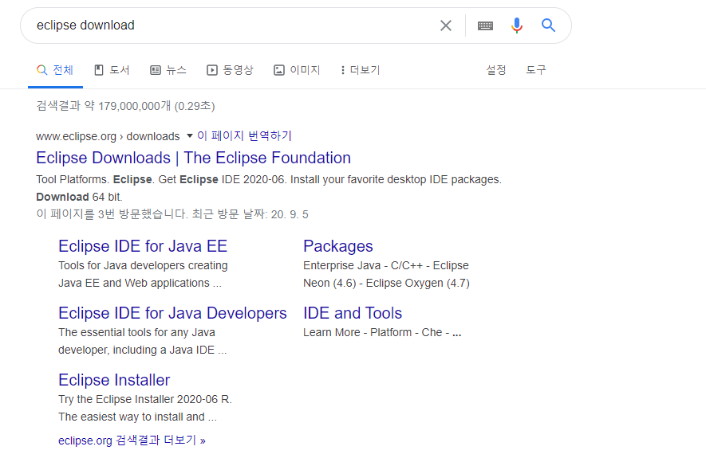Viewport: 706px width, 462px height.
Task: Open Eclipse IDE for Java Developers link
Action: [x=172, y=313]
